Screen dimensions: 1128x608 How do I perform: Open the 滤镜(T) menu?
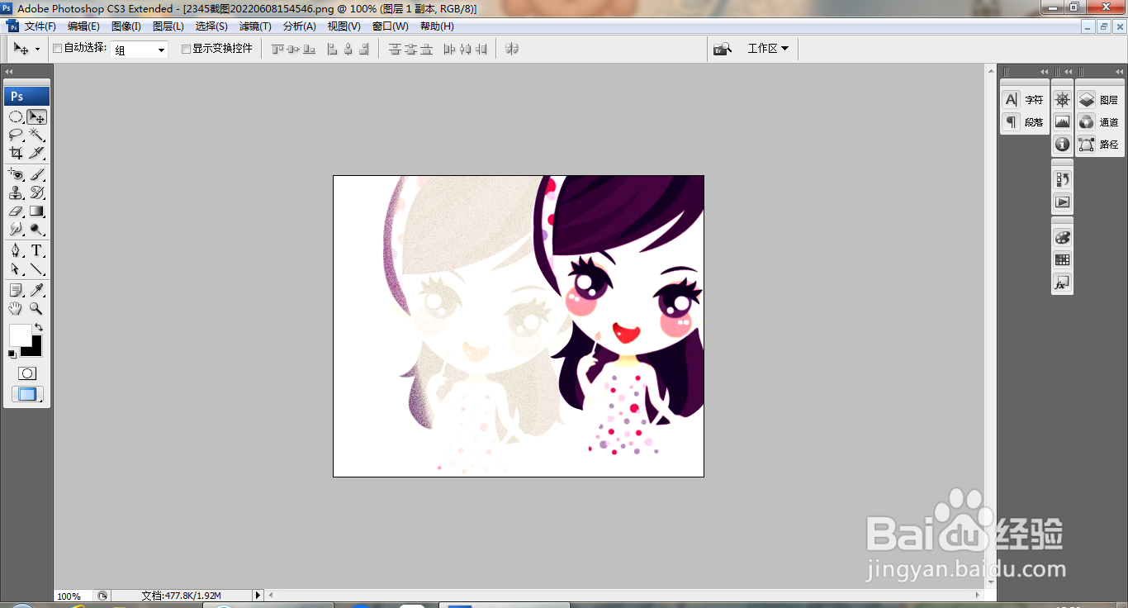point(255,26)
